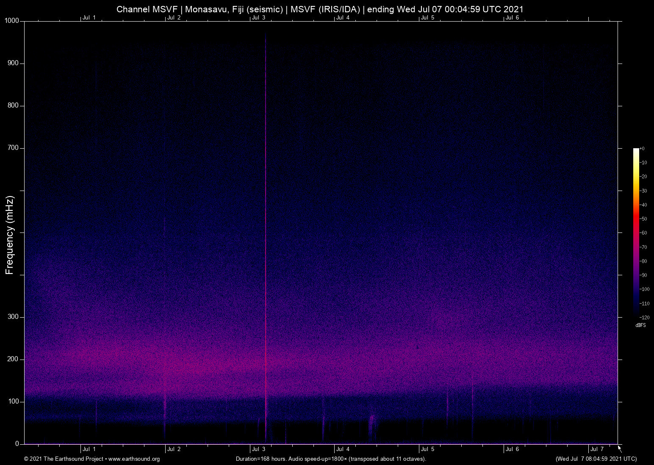
Task: Choose "Jul 4" on the bottom time axis
Action: [x=343, y=449]
